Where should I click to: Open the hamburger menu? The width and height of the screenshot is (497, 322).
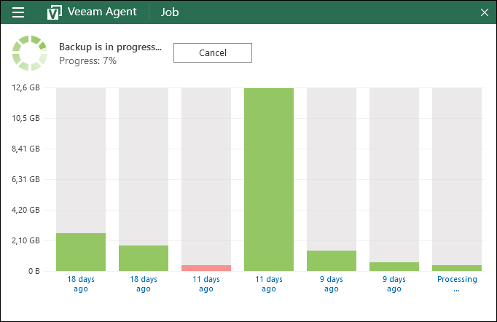pos(18,12)
